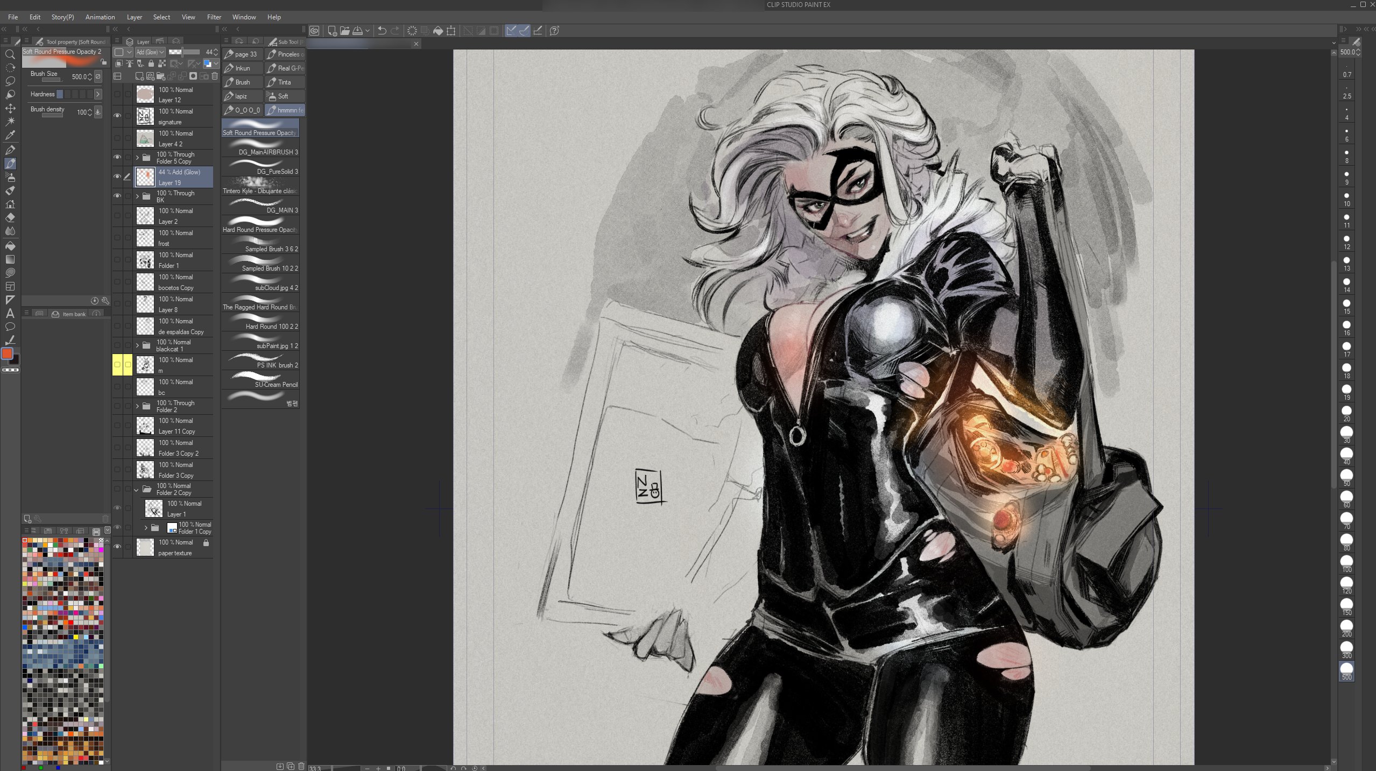Expand the Folder 1 Copy folder
The height and width of the screenshot is (771, 1376).
146,528
